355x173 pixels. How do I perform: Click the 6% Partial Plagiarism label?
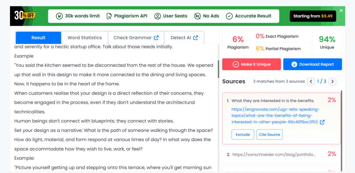(278, 48)
